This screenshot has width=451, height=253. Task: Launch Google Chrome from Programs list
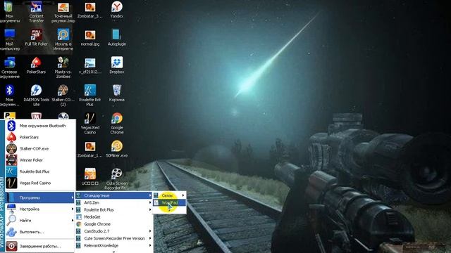(113, 224)
